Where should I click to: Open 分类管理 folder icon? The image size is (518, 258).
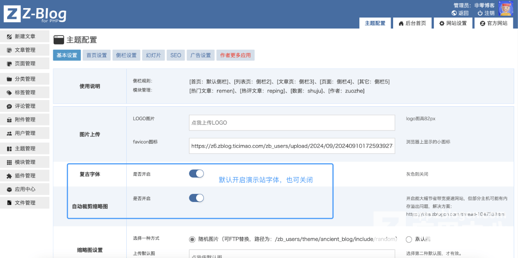pos(9,79)
